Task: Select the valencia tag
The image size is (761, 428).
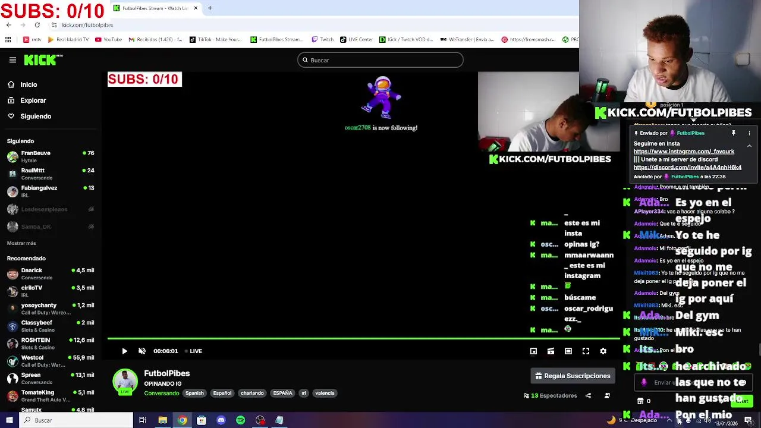Action: click(x=325, y=393)
